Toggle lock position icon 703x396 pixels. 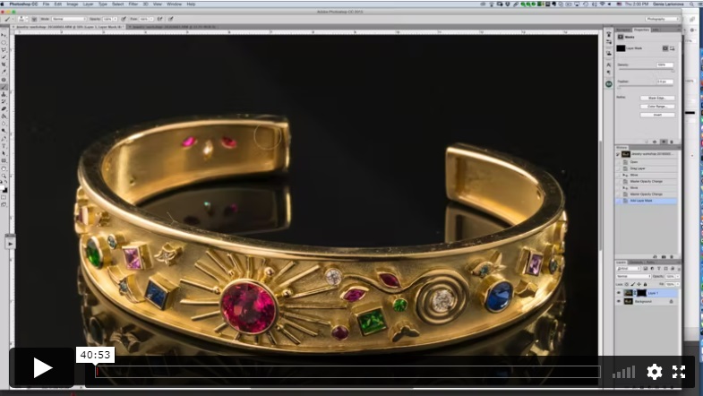[639, 284]
